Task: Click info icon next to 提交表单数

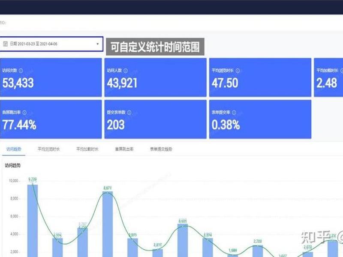Action: coord(129,113)
